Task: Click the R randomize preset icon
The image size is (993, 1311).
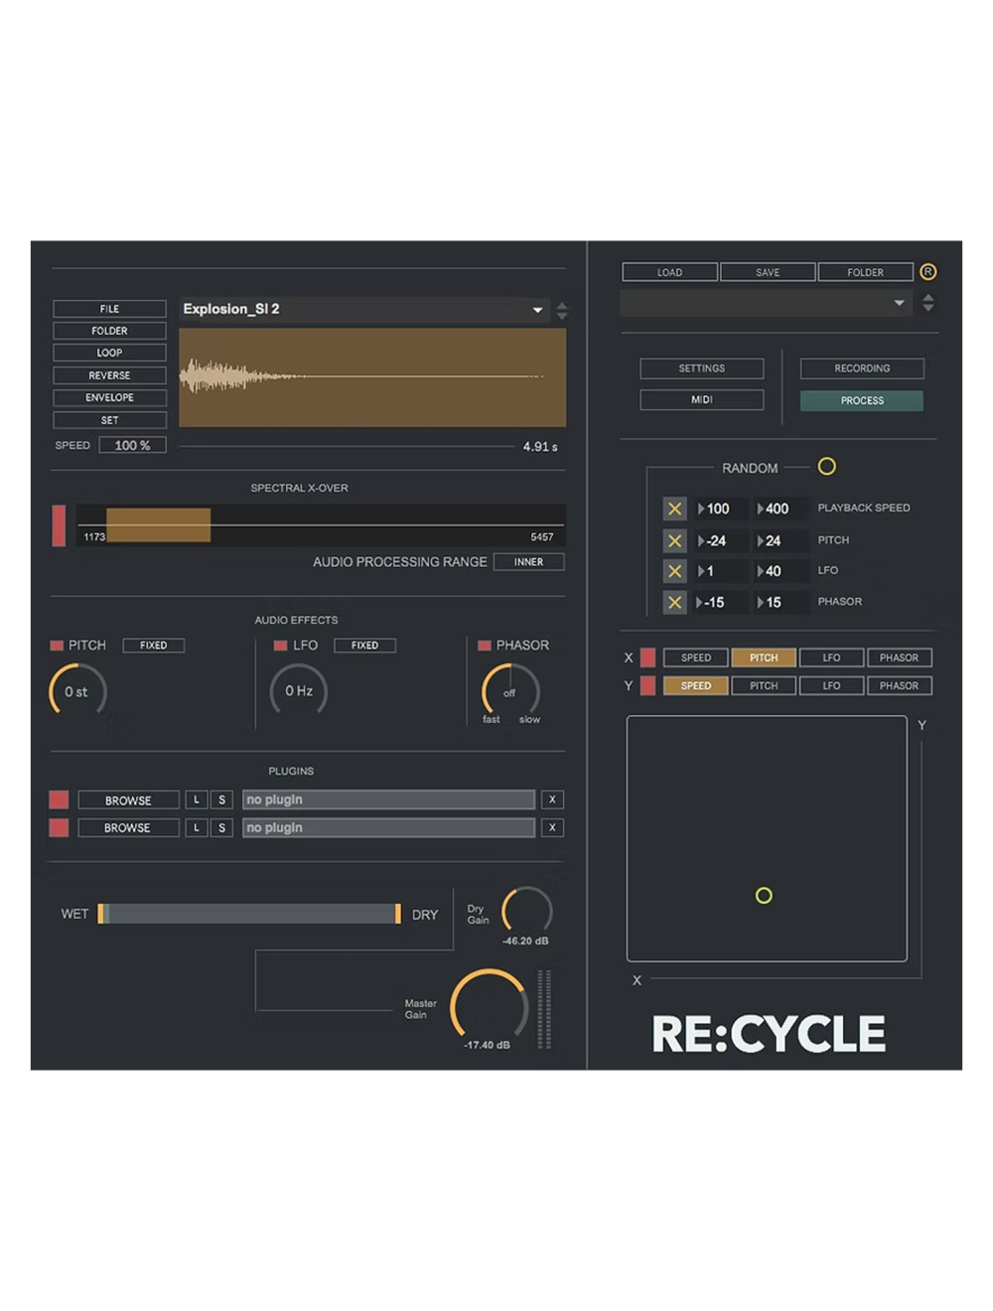Action: pyautogui.click(x=928, y=271)
